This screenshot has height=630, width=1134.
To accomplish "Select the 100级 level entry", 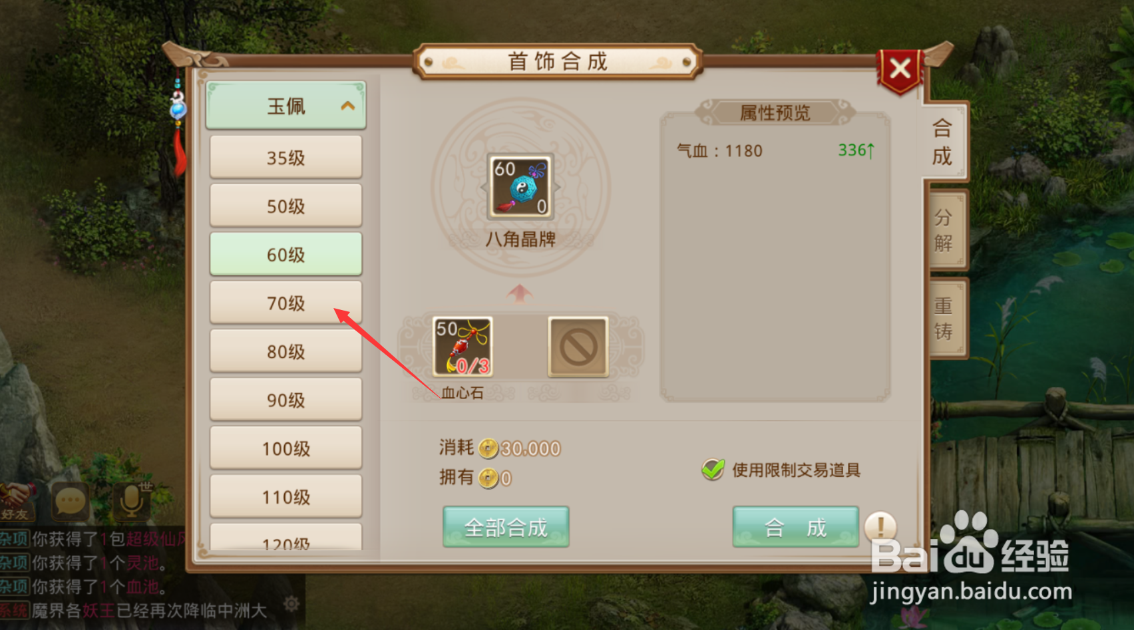I will tap(286, 448).
